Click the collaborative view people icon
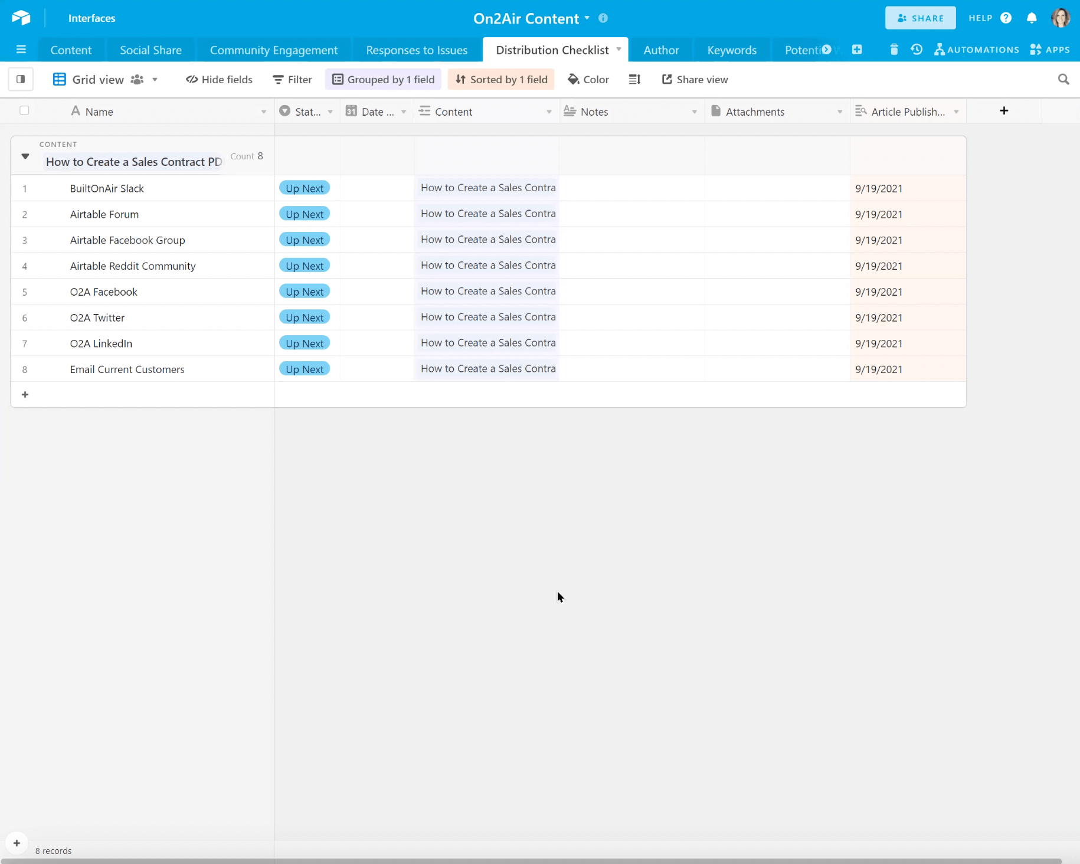 point(137,79)
